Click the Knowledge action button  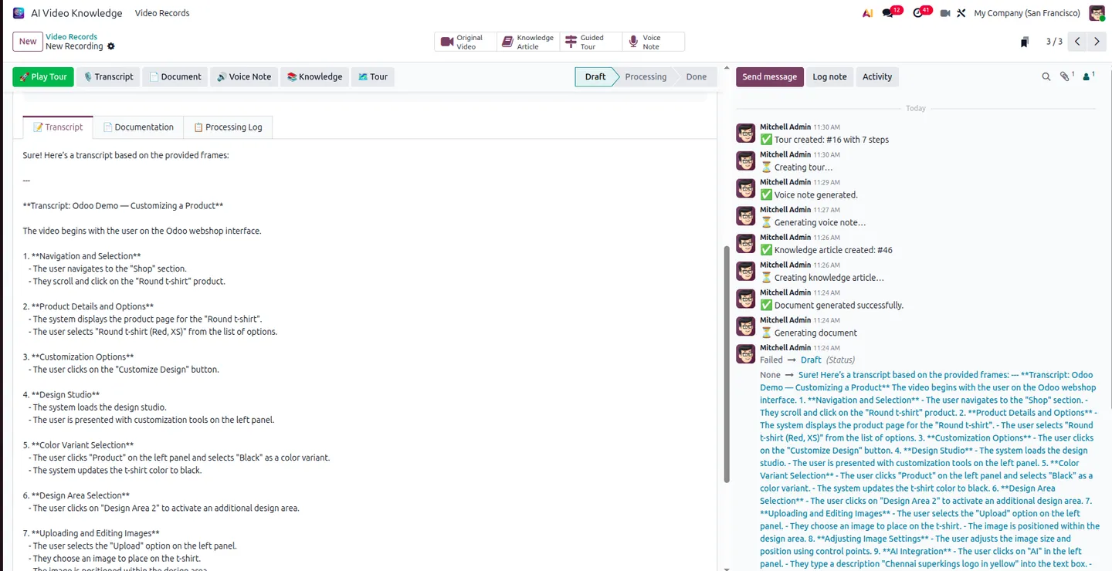point(314,76)
